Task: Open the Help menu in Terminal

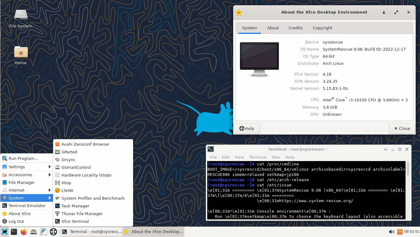Action: point(290,157)
